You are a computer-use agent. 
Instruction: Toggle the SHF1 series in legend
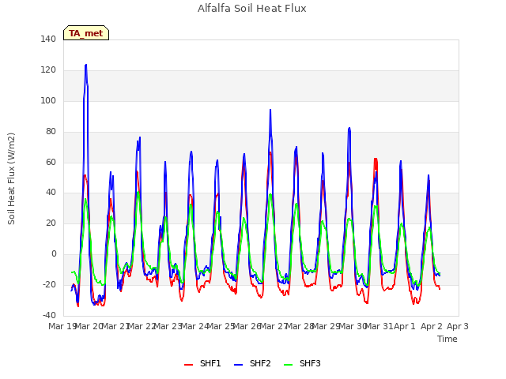pos(202,363)
